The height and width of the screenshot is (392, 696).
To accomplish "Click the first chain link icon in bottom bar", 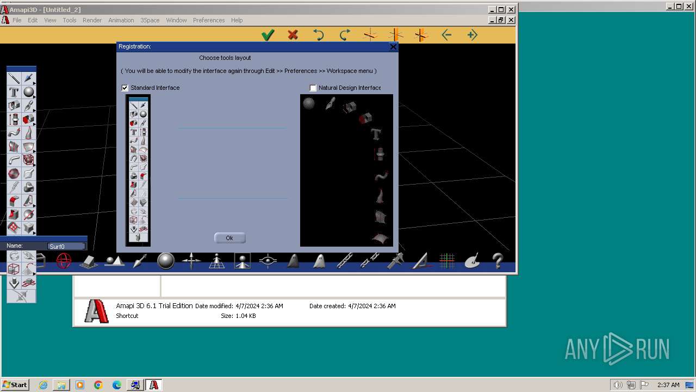I will pos(345,261).
